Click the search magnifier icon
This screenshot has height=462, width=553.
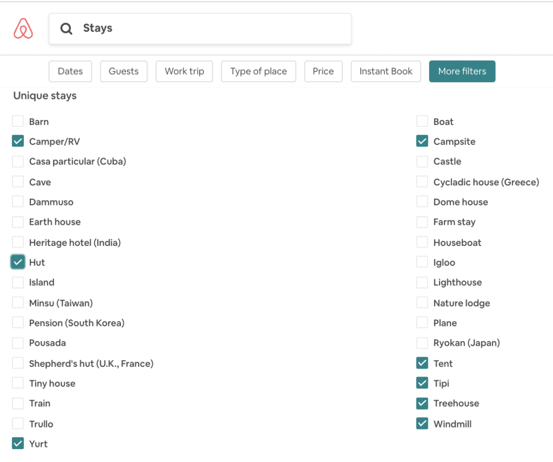coord(66,29)
